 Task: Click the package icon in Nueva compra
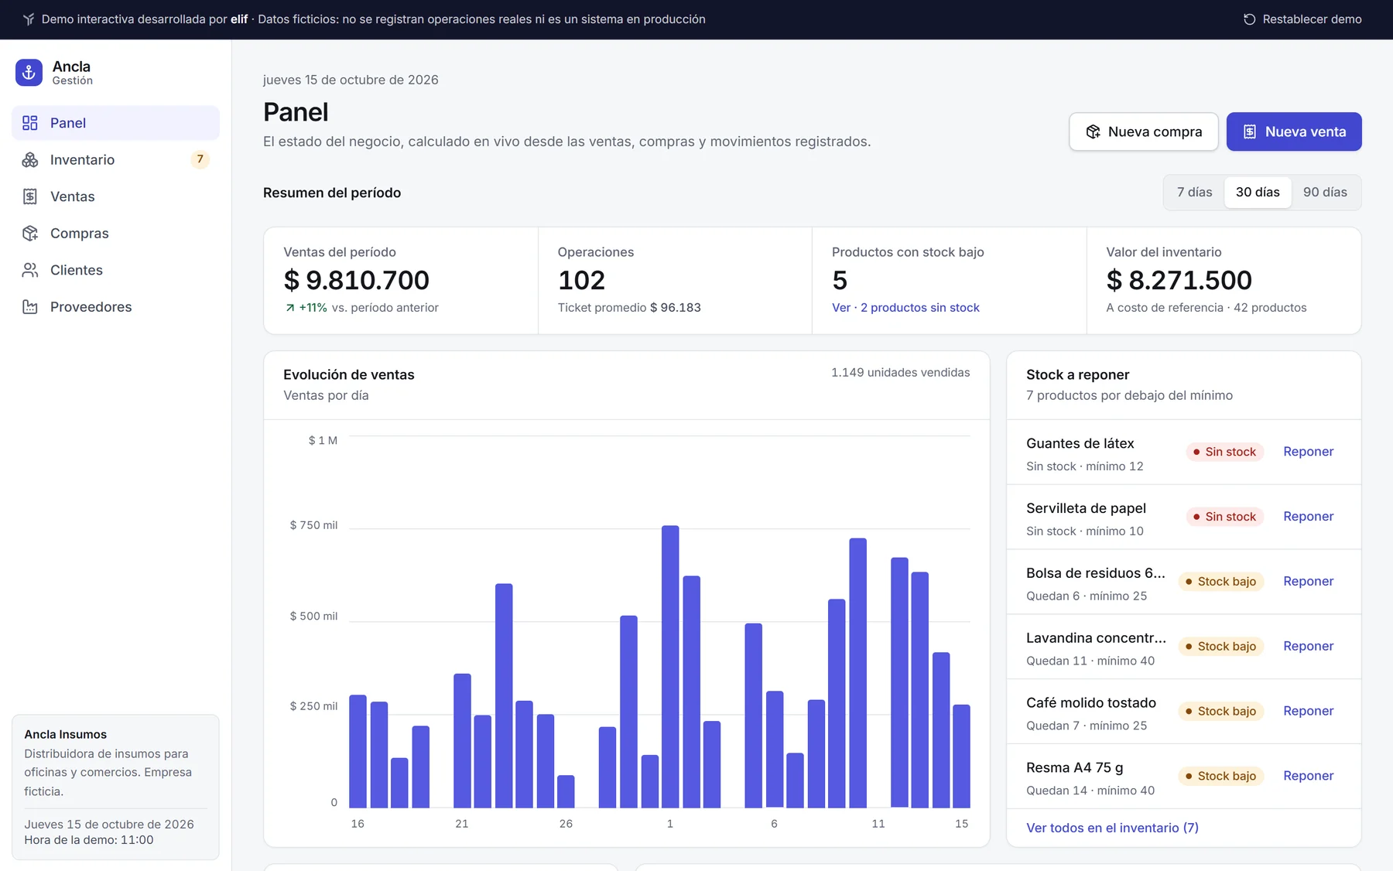[x=1093, y=132]
